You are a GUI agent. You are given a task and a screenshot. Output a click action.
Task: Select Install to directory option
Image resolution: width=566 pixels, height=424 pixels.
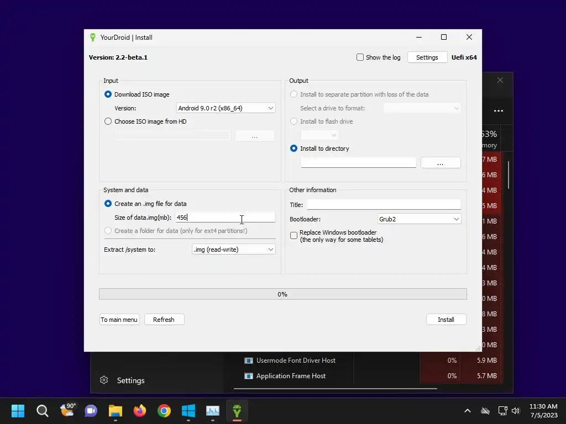click(x=294, y=149)
